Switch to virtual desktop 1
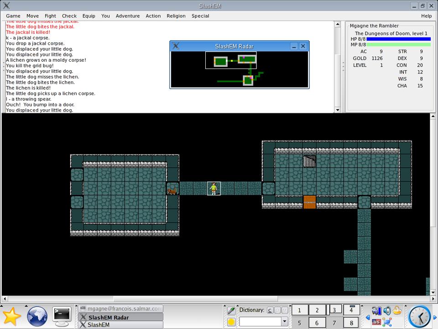438x329 pixels. pyautogui.click(x=299, y=310)
